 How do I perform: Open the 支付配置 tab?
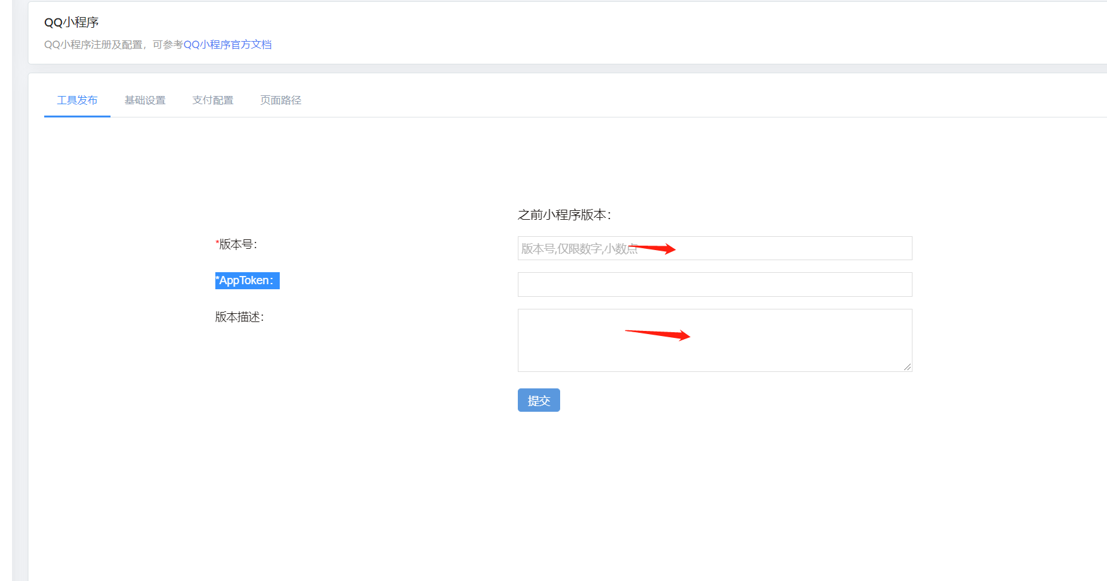213,100
